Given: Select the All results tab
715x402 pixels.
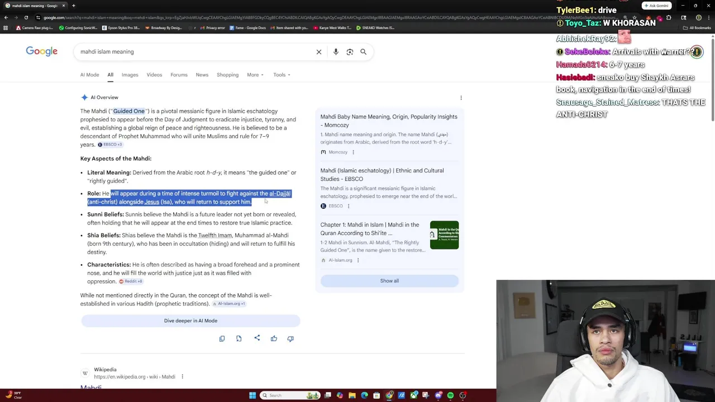Looking at the screenshot, I should [x=110, y=75].
